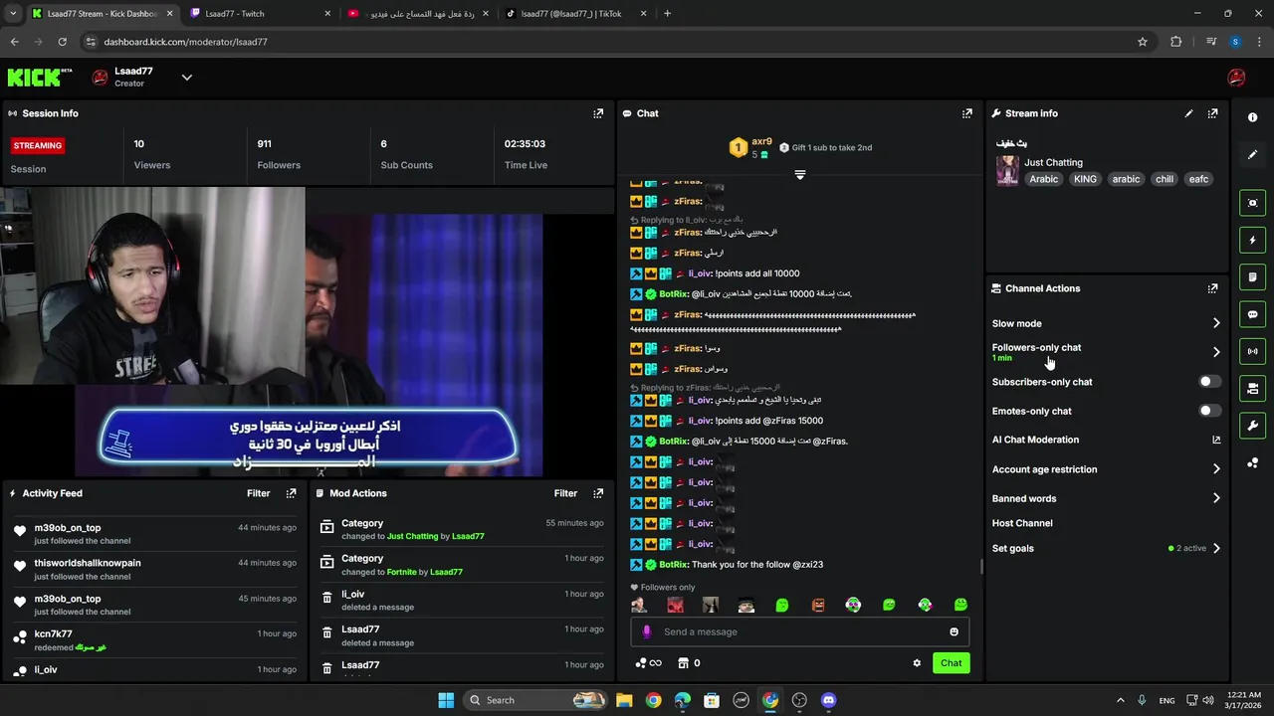This screenshot has height=716, width=1274.
Task: Open Activity Feed Filter
Action: click(x=258, y=493)
